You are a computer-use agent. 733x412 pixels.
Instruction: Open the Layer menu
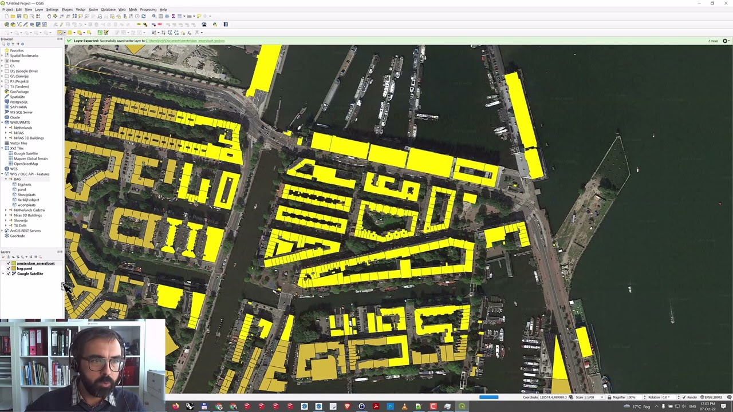point(39,9)
